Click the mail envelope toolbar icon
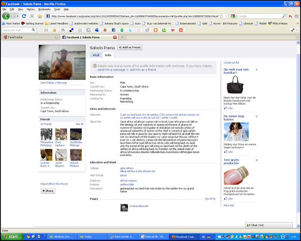301x241 pixels. [x=46, y=30]
